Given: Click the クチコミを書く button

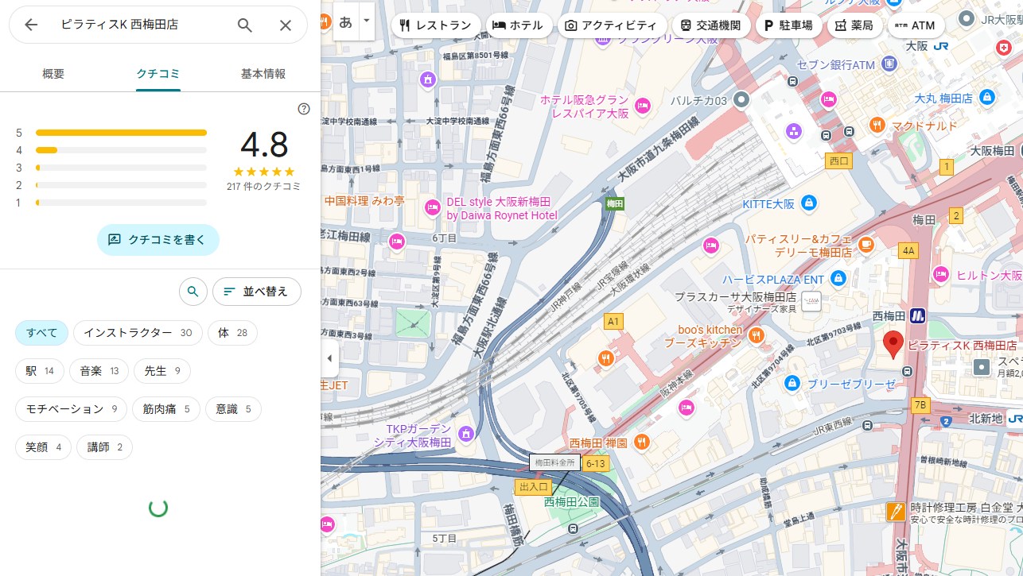Looking at the screenshot, I should (x=158, y=239).
